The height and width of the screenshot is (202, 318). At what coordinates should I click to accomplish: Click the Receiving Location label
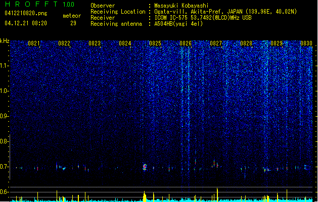[118, 12]
